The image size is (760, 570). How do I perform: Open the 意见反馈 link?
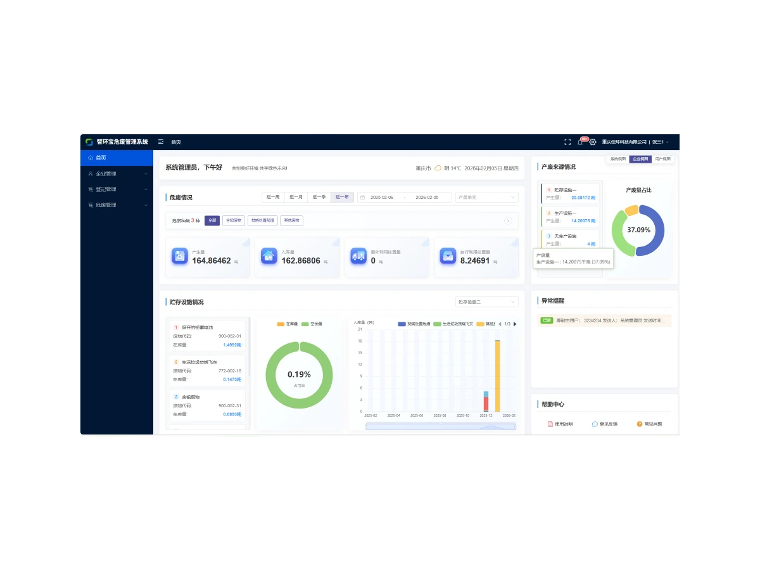tap(605, 424)
